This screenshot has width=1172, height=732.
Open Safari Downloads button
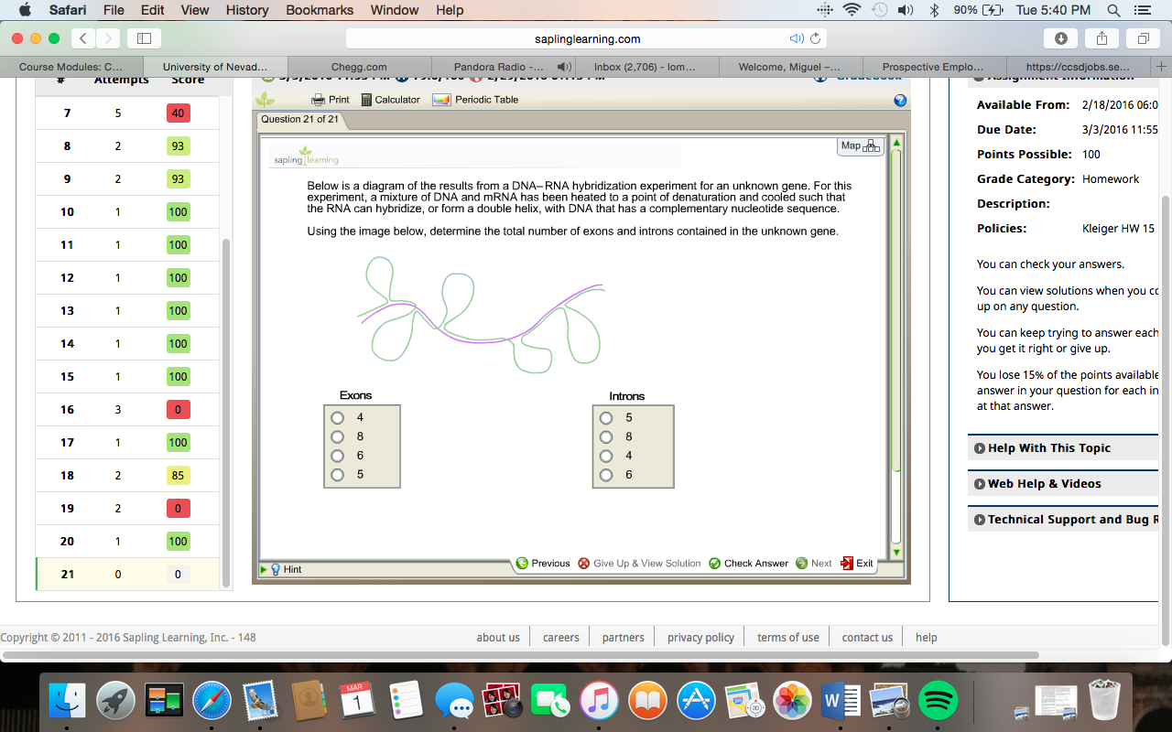[x=1061, y=38]
